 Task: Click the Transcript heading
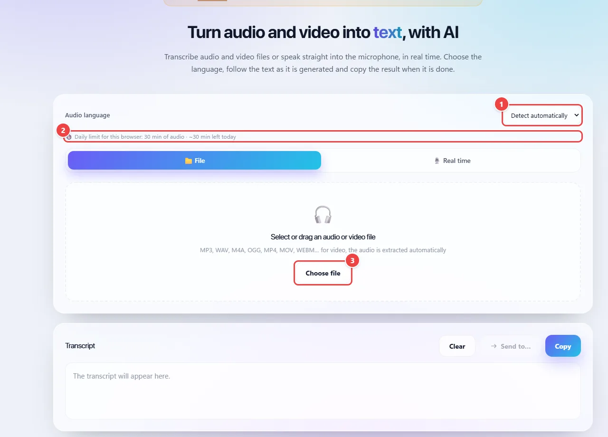[x=80, y=346]
